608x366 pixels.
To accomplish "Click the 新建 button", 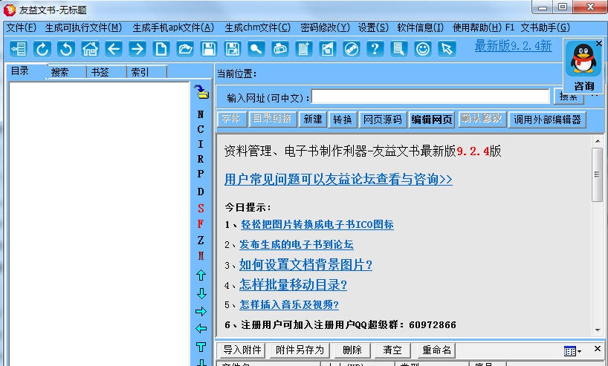I will [x=312, y=120].
